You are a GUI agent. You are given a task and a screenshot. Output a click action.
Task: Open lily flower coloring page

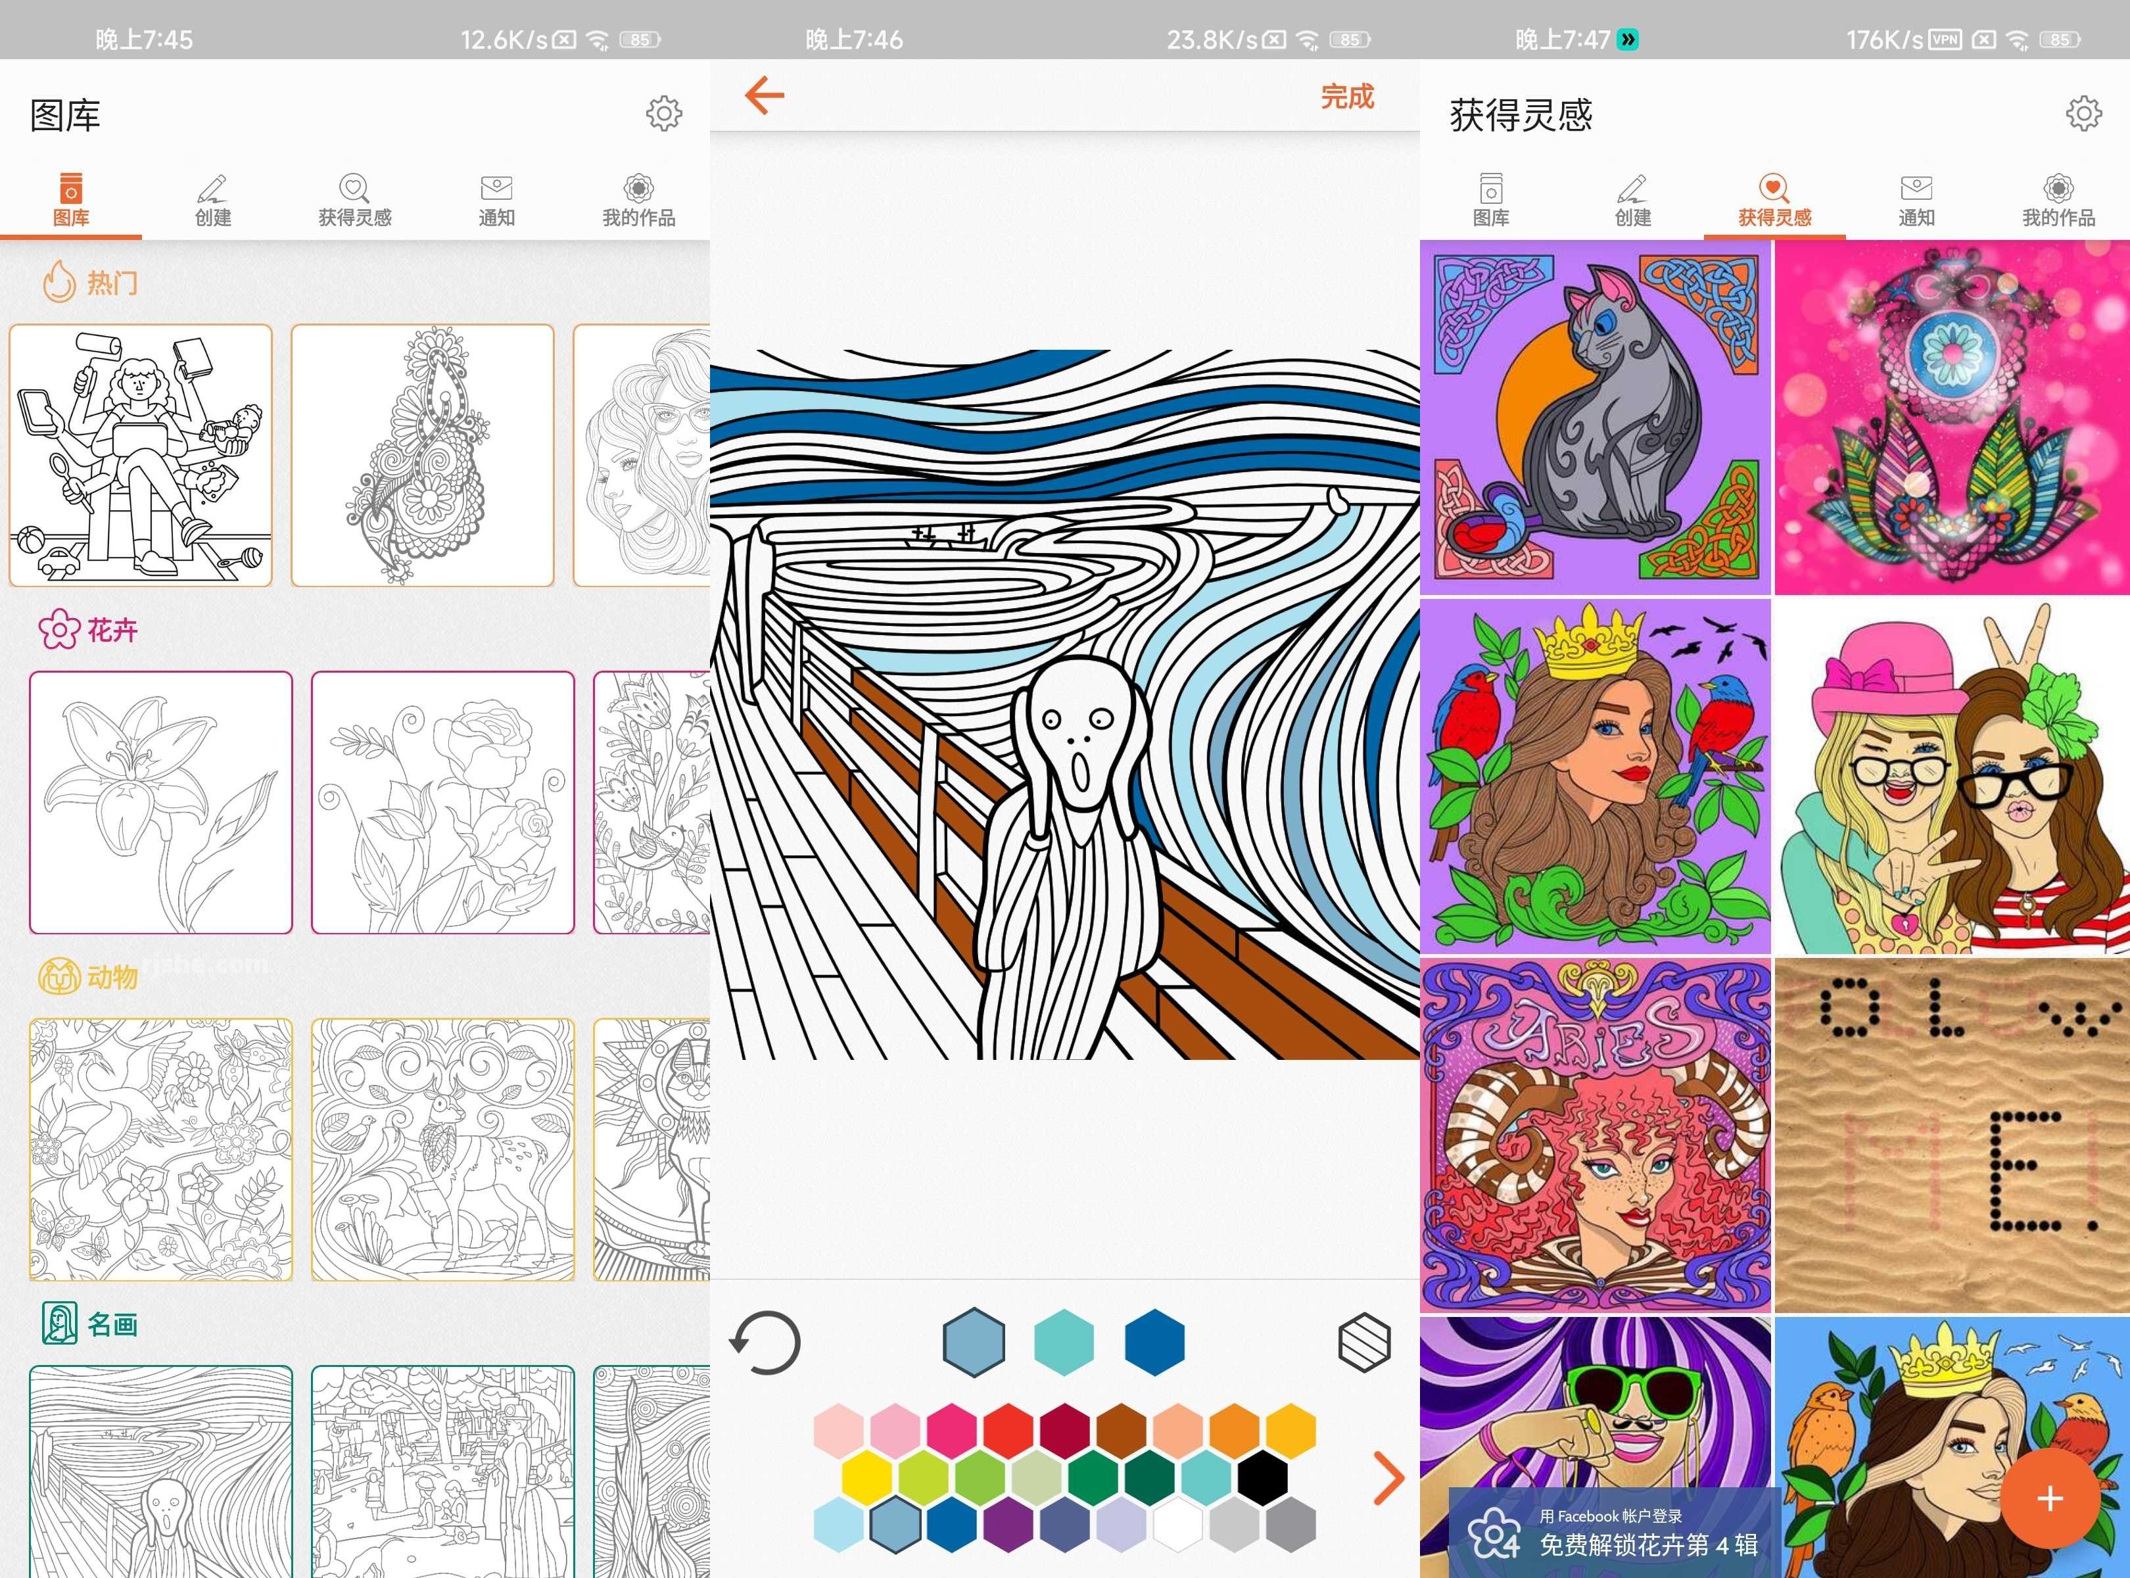160,802
